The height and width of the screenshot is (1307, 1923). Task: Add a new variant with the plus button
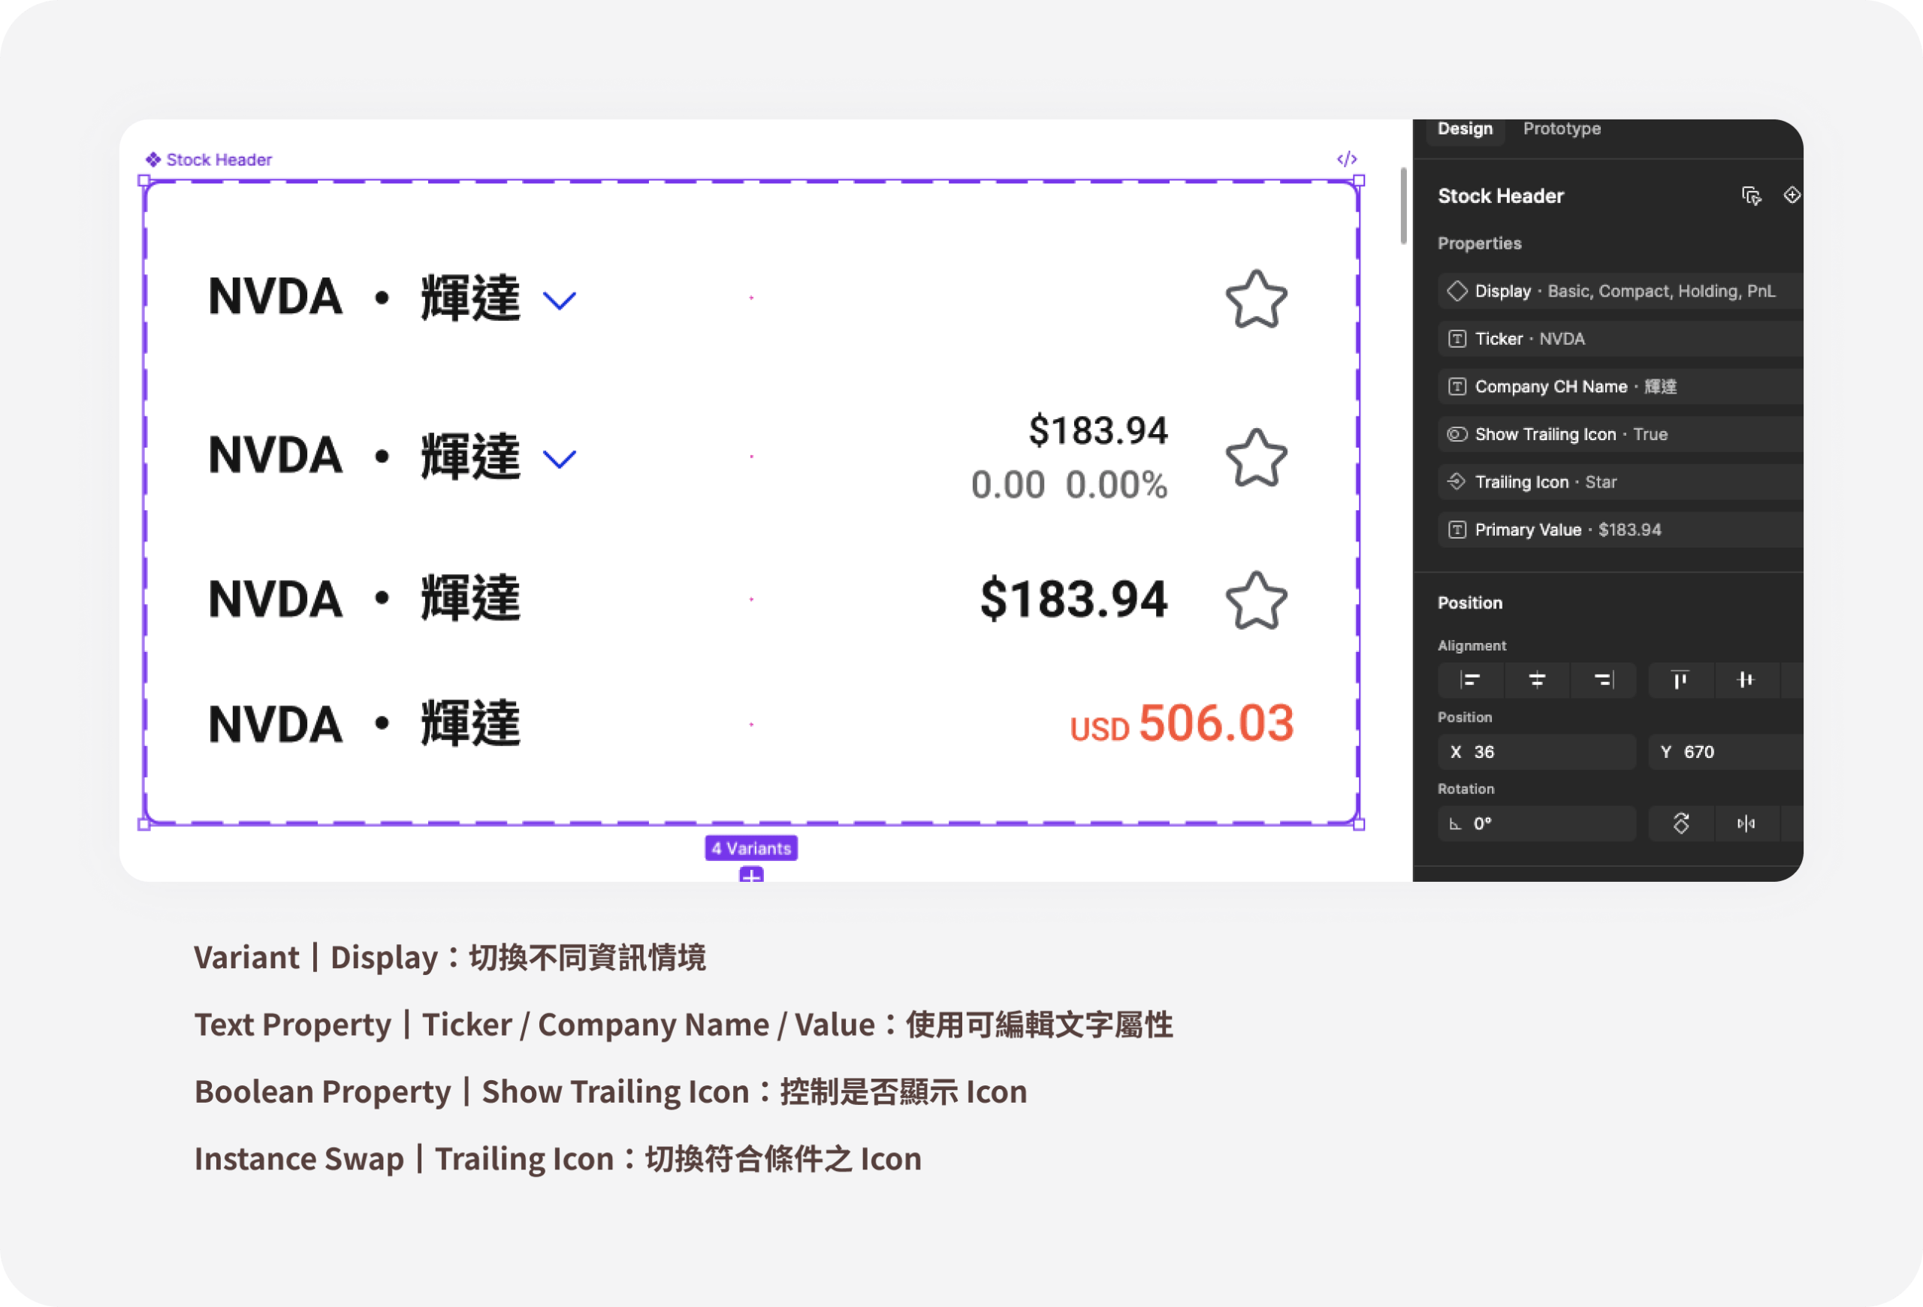point(751,875)
